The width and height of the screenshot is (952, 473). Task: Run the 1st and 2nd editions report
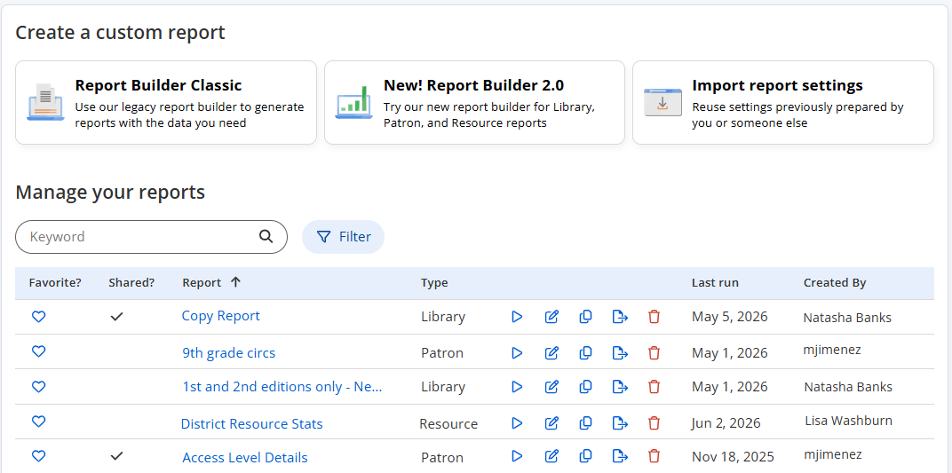point(517,386)
